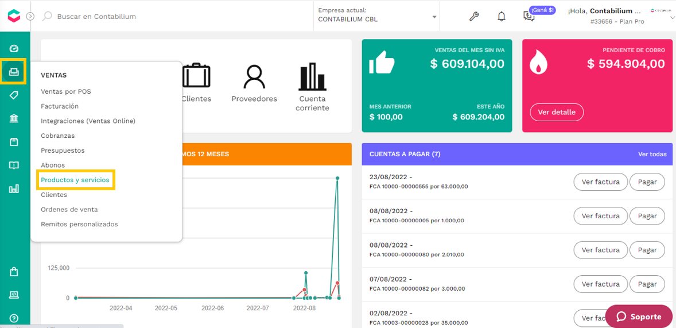Open Clientes in the Ventas menu
This screenshot has width=676, height=328.
[54, 195]
